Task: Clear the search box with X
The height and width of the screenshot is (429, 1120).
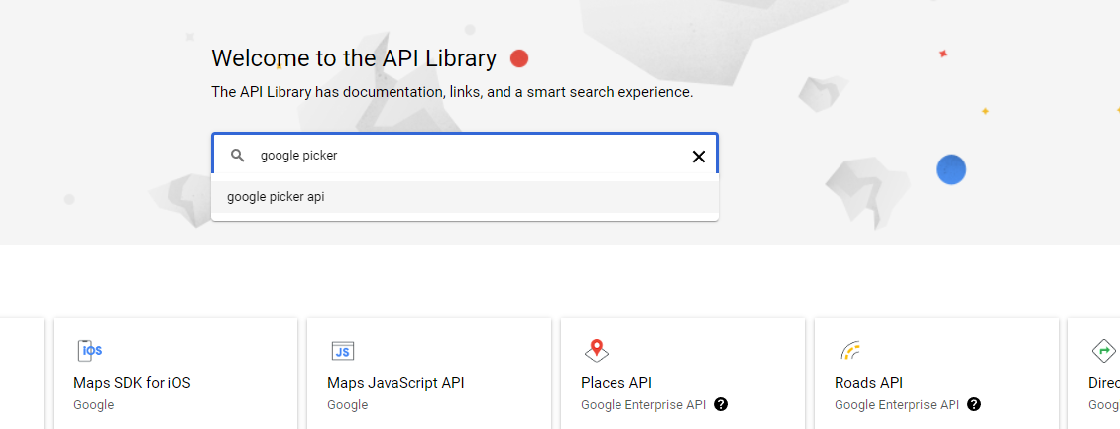Action: (698, 156)
